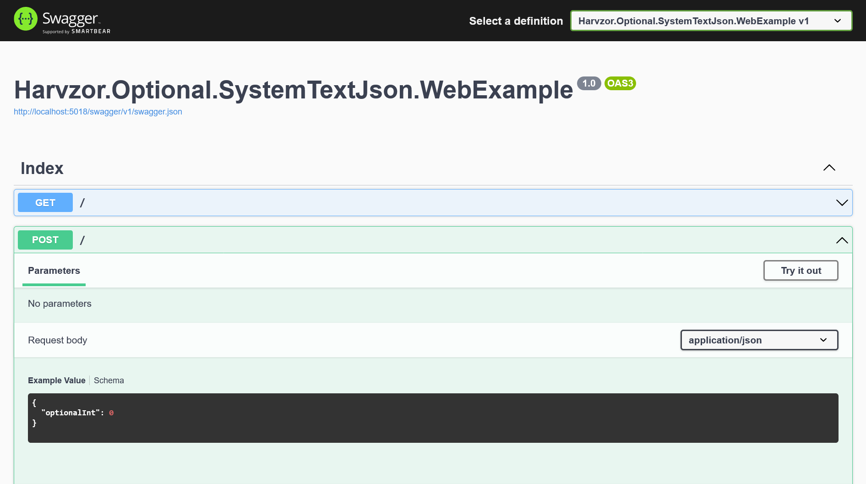Viewport: 866px width, 484px height.
Task: Open the swagger.json link
Action: tap(98, 112)
